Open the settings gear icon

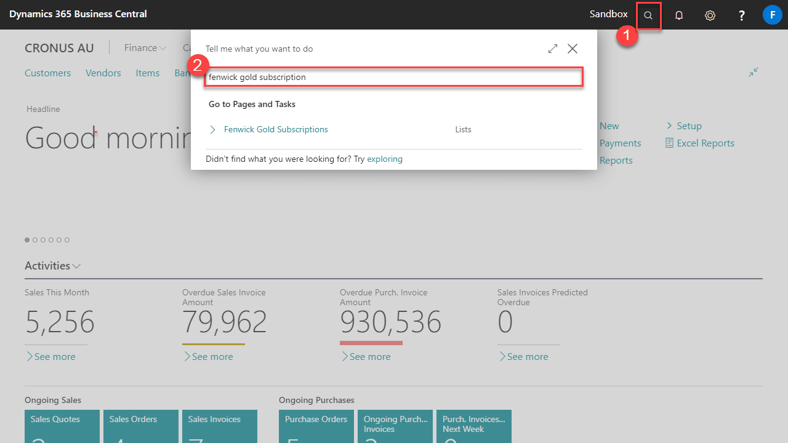click(x=710, y=15)
